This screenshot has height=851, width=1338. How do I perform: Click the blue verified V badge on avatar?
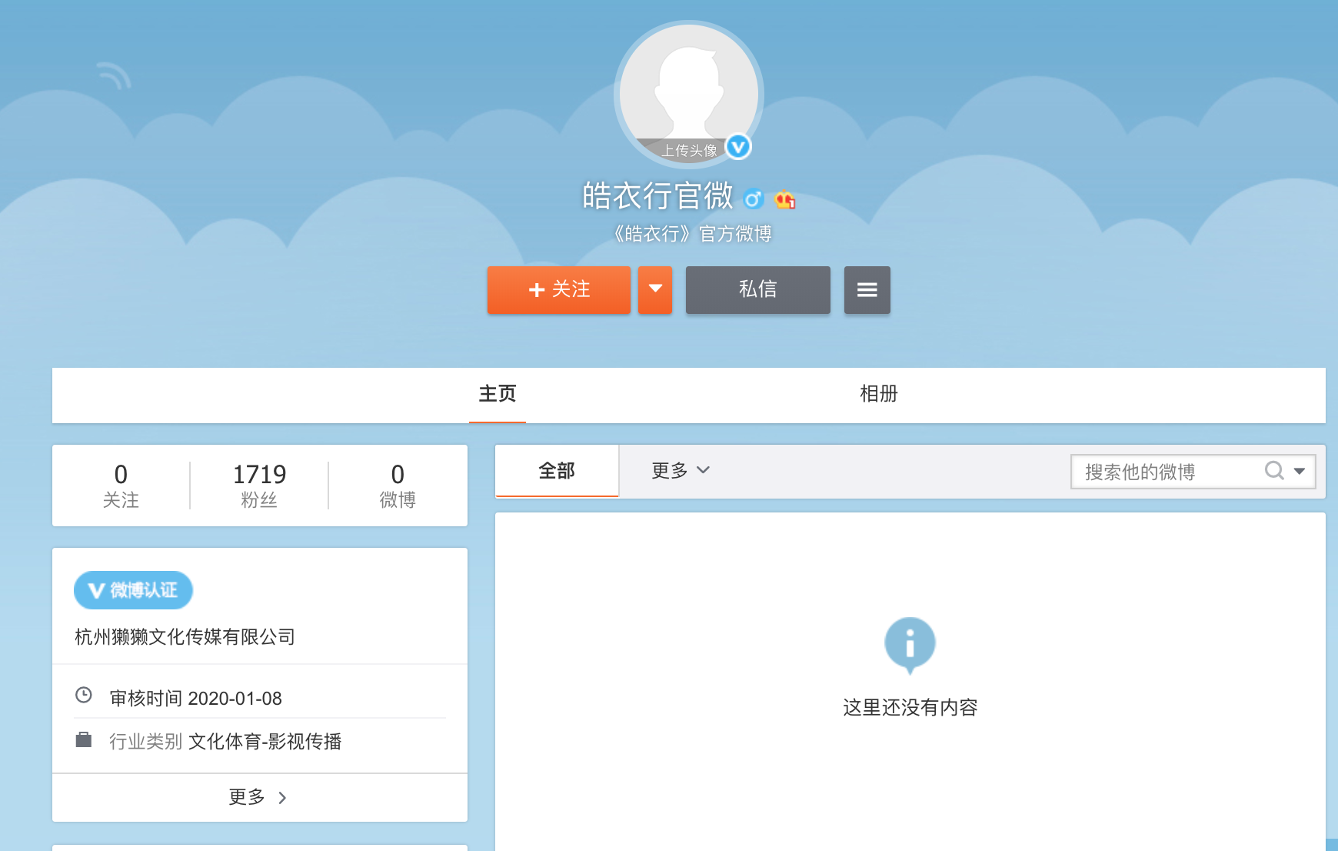point(738,146)
